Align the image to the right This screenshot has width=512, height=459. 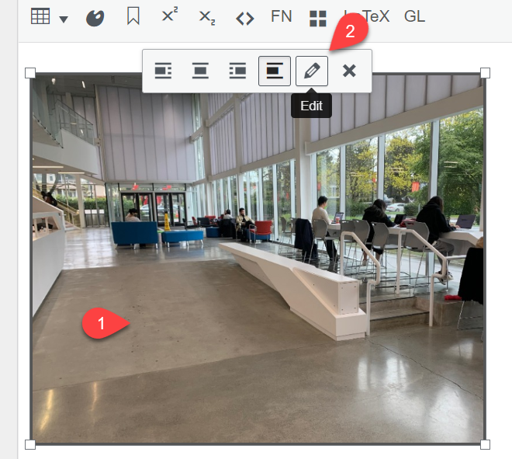237,71
